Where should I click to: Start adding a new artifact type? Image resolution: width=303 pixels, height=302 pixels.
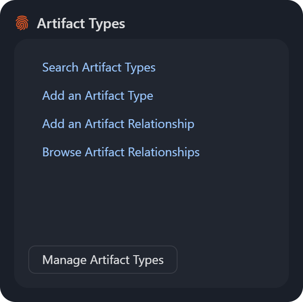[x=98, y=96]
